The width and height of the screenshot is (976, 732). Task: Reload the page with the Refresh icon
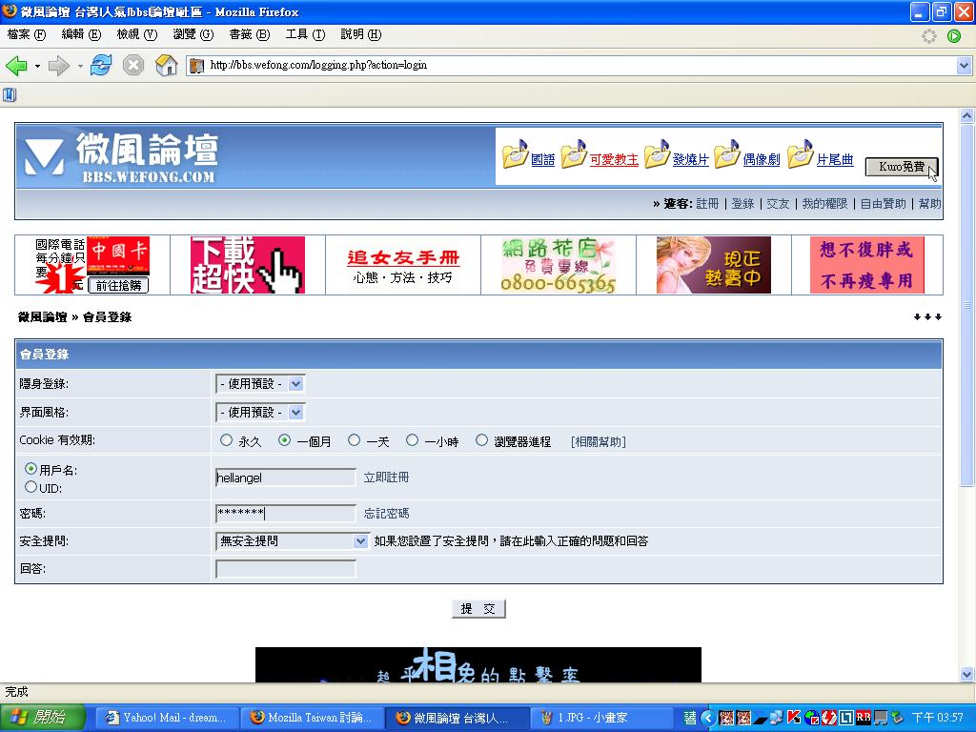101,66
